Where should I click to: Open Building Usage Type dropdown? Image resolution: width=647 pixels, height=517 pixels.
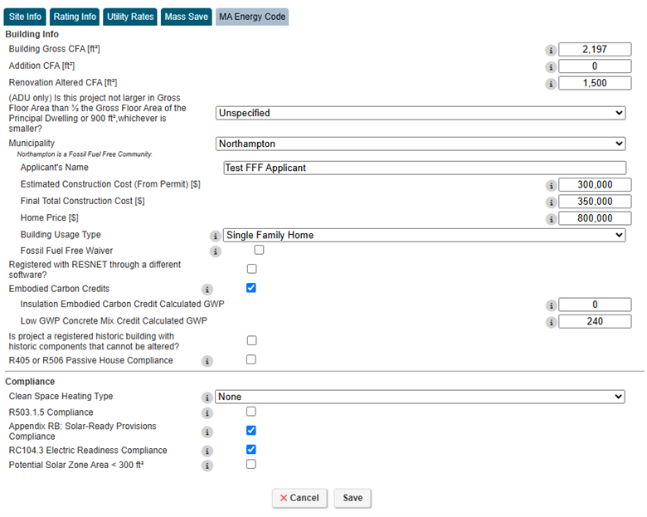[x=424, y=235]
